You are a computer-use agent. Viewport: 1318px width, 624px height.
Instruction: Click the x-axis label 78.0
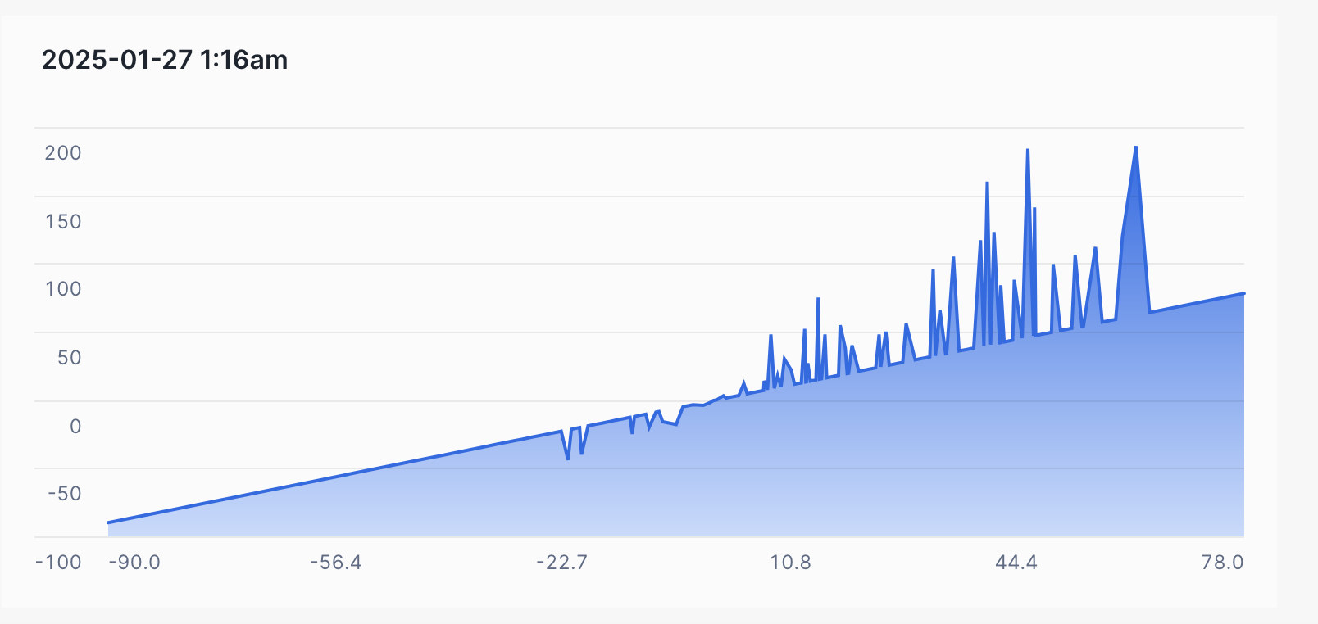pyautogui.click(x=1223, y=563)
